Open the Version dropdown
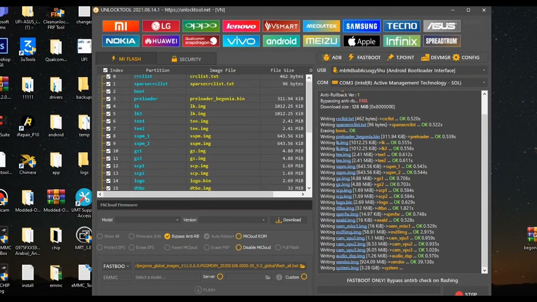The height and width of the screenshot is (302, 537). pyautogui.click(x=232, y=220)
